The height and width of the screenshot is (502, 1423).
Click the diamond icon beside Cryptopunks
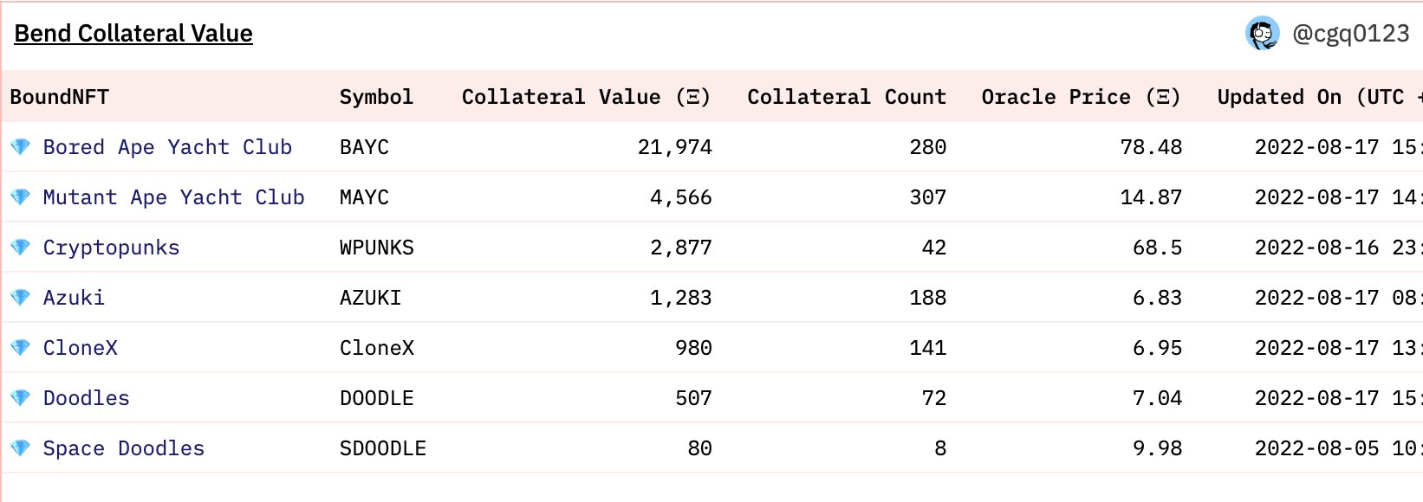click(20, 248)
